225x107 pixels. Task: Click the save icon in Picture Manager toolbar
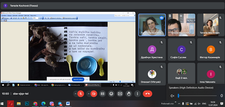(x=11, y=18)
